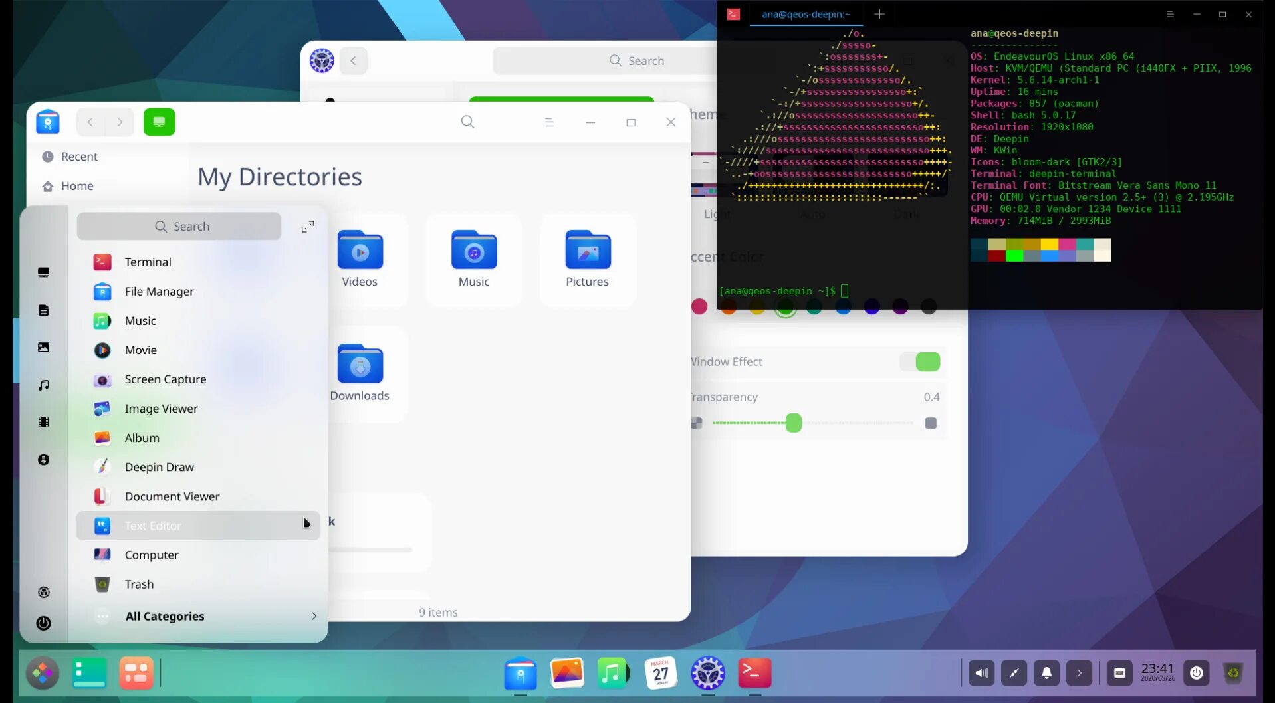Open Album from dock

(567, 673)
